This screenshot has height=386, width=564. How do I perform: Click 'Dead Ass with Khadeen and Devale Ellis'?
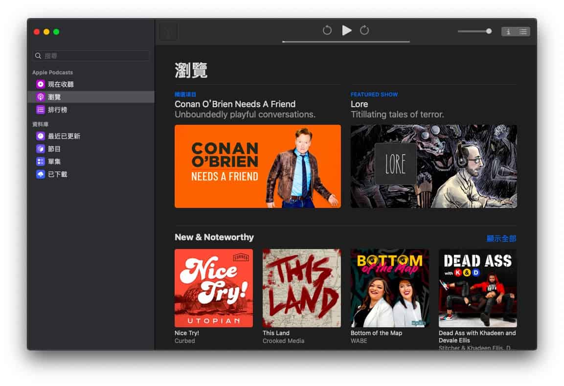point(477,337)
